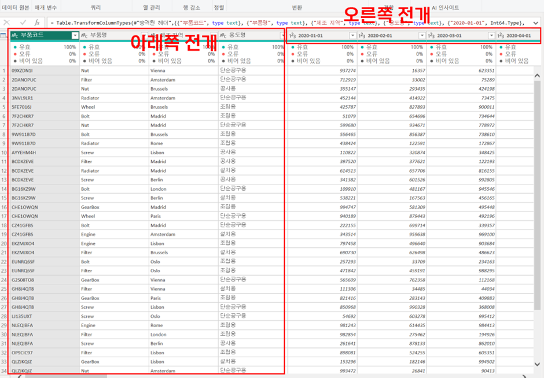Screen dimensions: 544x378
Task: Click row number 20 header
Action: tap(4, 243)
